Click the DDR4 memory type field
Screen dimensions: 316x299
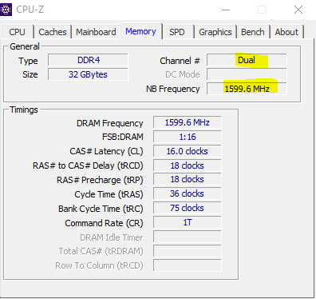[88, 60]
